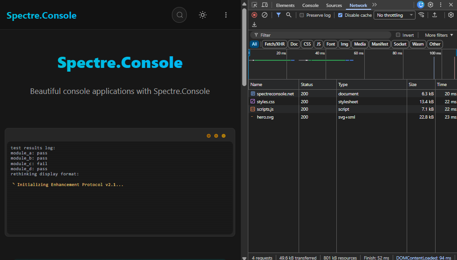The image size is (457, 260).
Task: Select the All filter chip
Action: click(x=254, y=44)
